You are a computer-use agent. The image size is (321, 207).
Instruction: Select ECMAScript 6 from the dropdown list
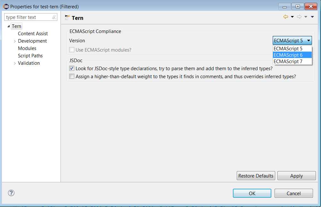click(288, 55)
